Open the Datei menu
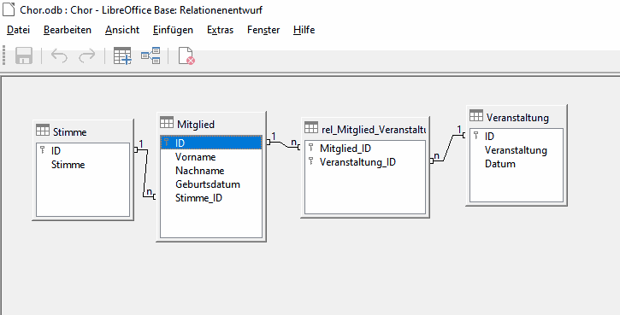The height and width of the screenshot is (315, 620). point(19,30)
